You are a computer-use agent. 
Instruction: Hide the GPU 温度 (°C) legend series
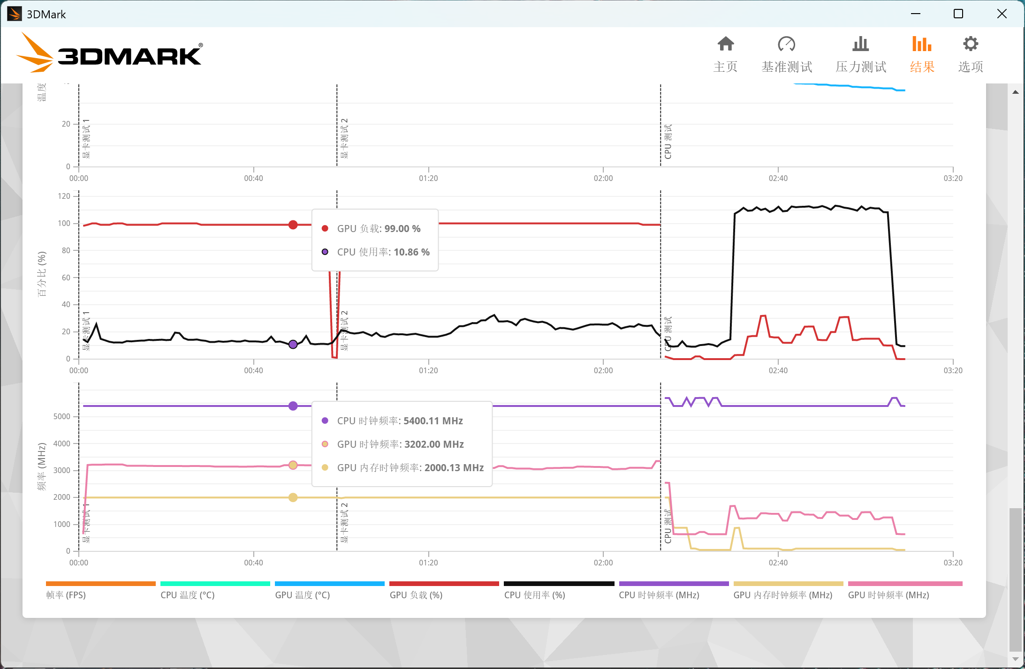[302, 594]
